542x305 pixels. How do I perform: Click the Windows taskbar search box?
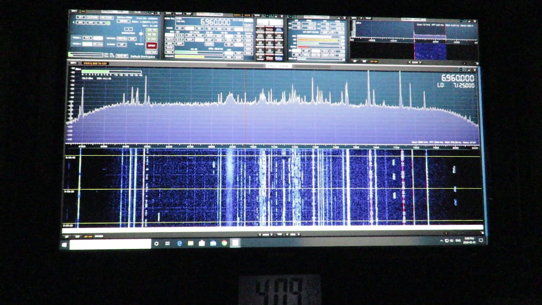[x=110, y=244]
